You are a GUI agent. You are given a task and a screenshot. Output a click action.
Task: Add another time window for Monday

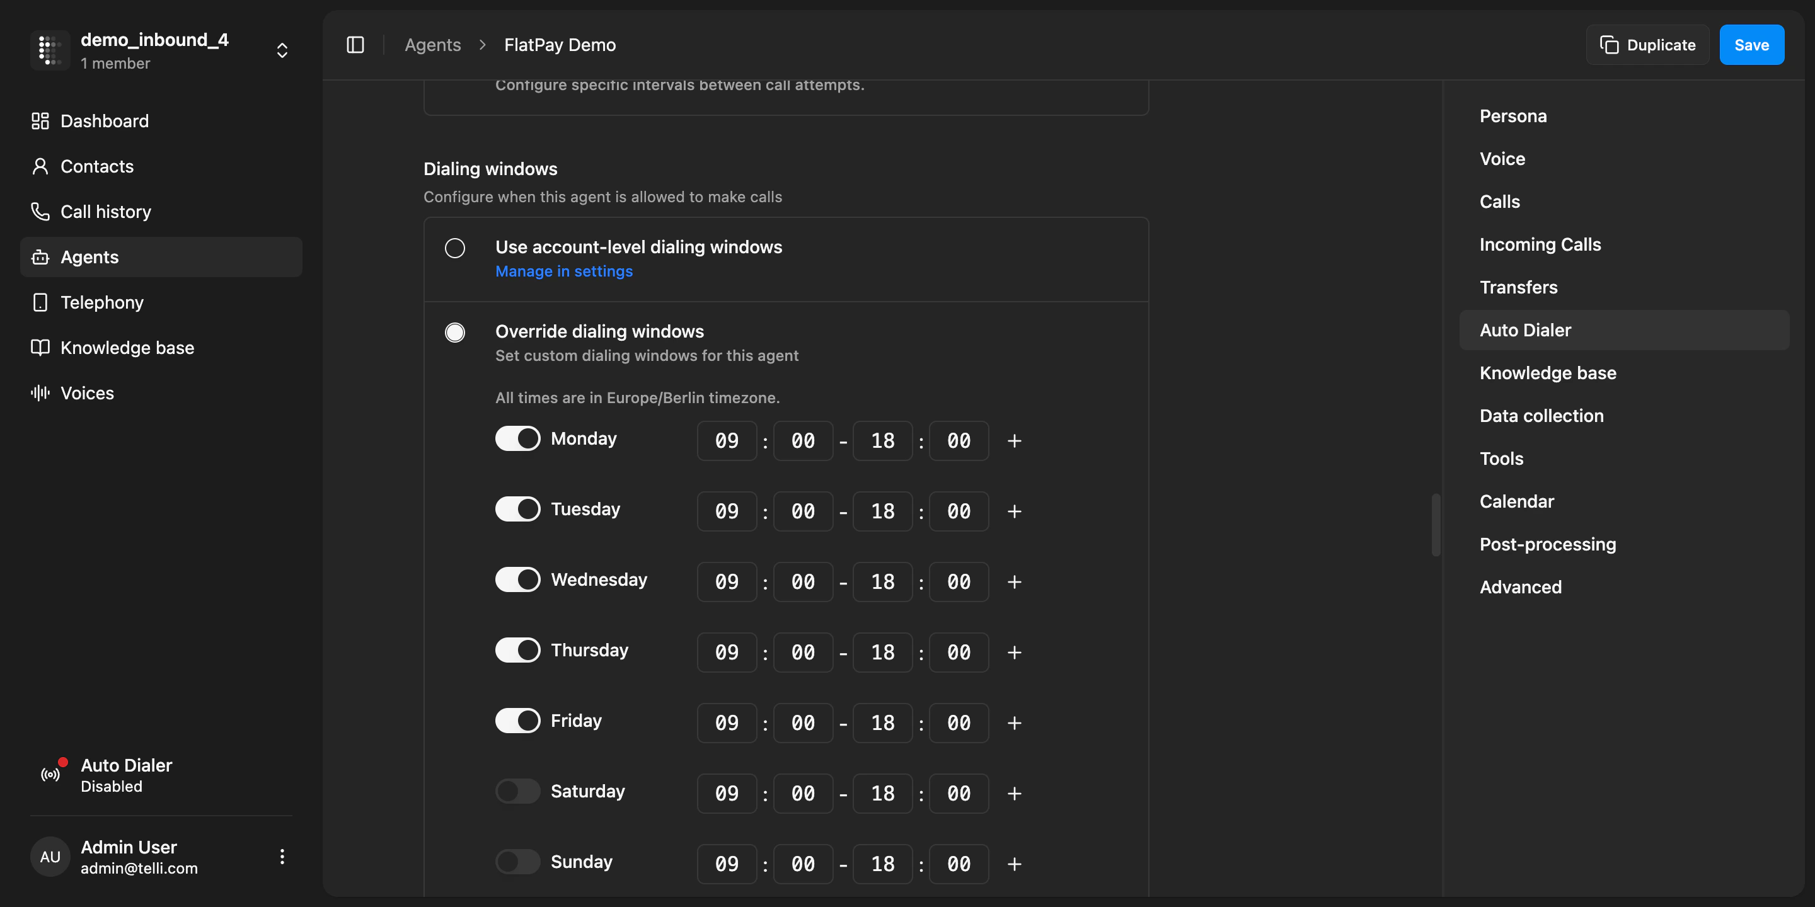[x=1014, y=441]
